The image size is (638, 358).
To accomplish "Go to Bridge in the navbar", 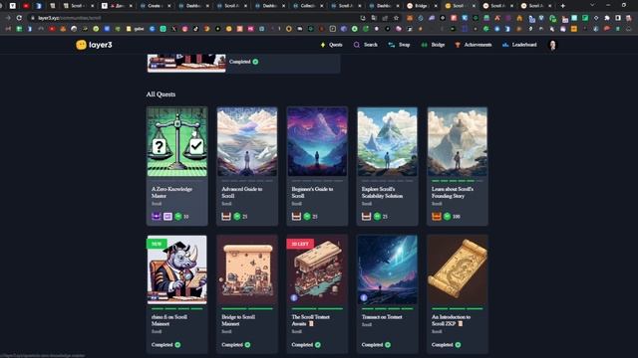I will click(x=433, y=45).
